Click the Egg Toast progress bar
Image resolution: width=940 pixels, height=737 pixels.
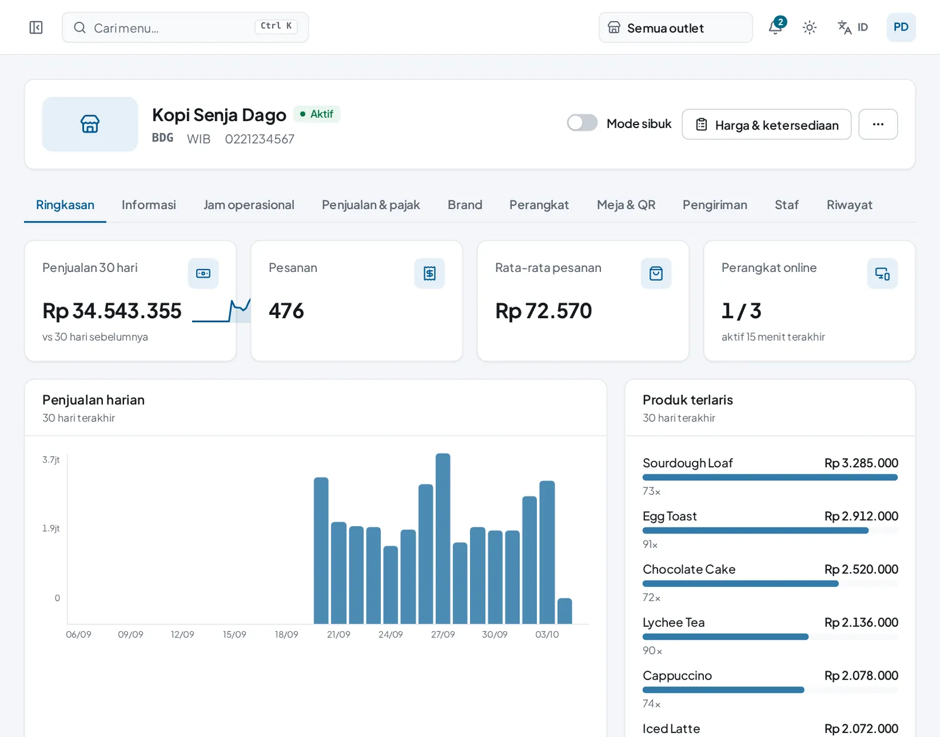pyautogui.click(x=770, y=530)
